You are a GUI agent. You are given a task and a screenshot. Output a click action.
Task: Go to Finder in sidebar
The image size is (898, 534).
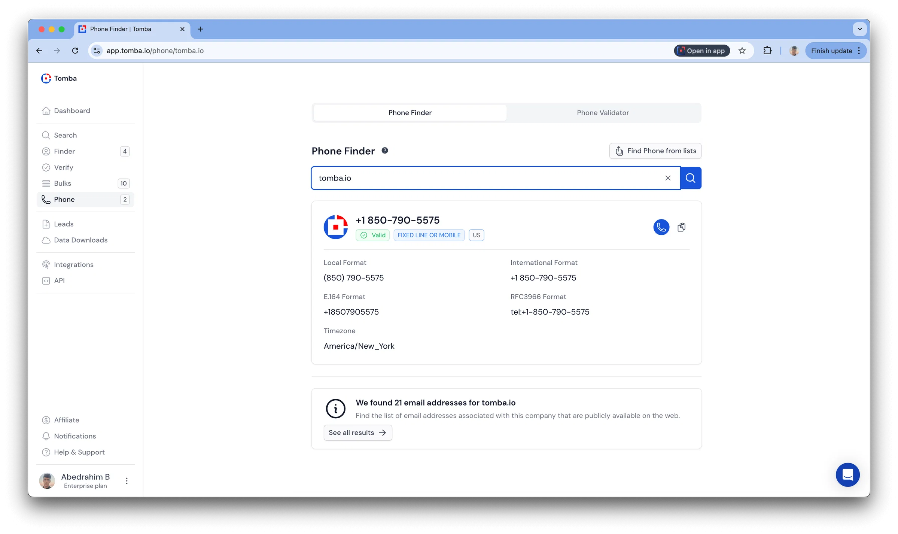coord(85,151)
